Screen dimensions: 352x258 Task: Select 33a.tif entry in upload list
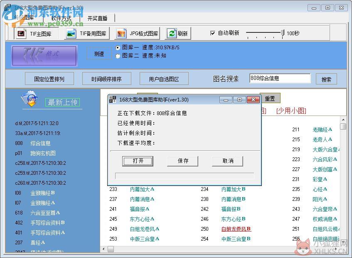[x=38, y=133]
